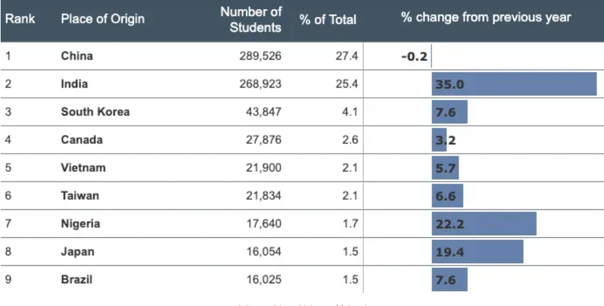Select the China row label

[x=77, y=56]
